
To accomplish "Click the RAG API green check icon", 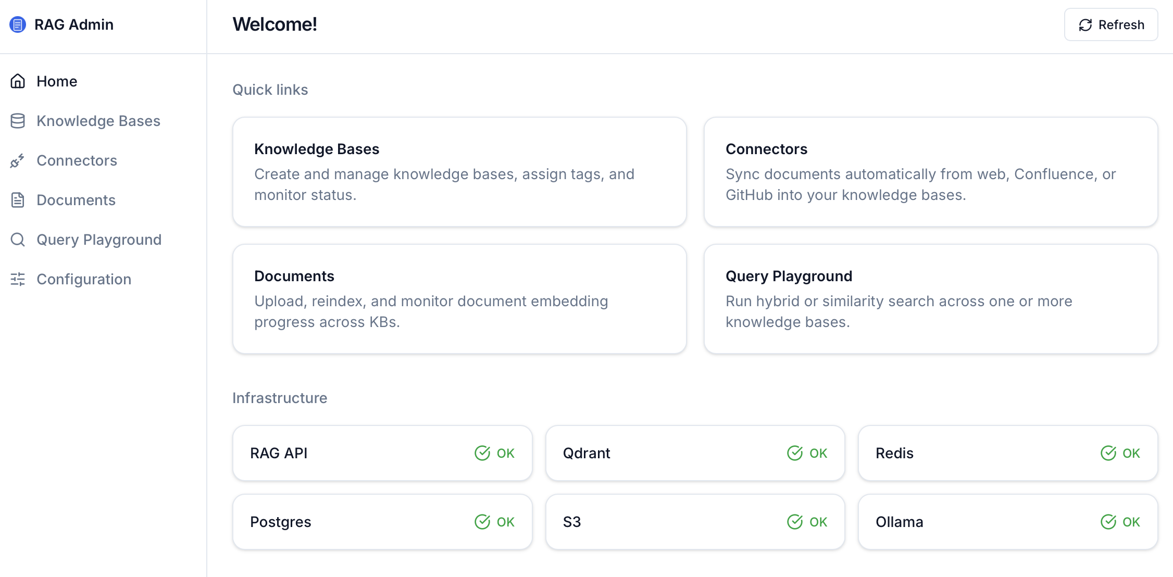I will [x=482, y=453].
